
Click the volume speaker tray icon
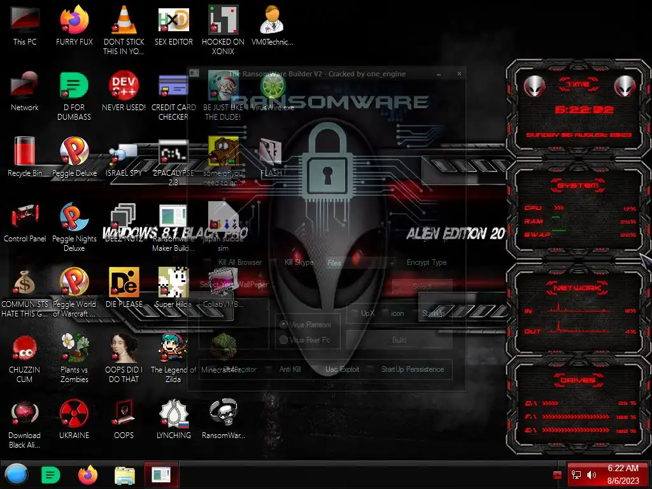click(x=591, y=474)
